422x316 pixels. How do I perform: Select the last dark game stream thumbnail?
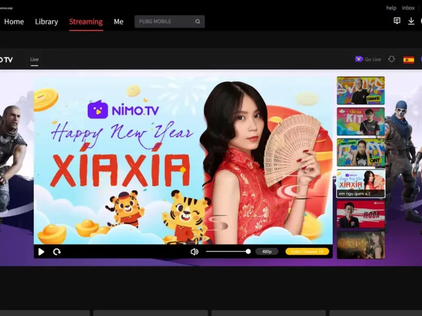pos(361,245)
